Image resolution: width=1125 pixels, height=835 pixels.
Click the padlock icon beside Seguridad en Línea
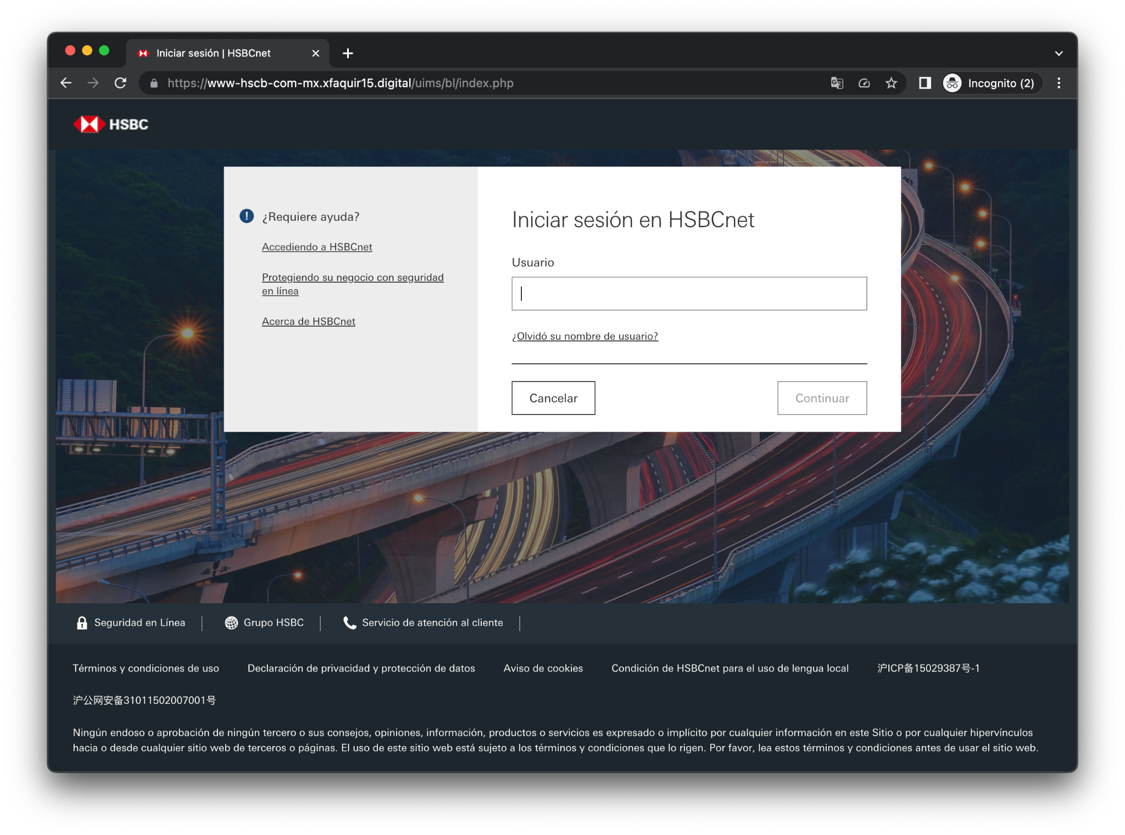tap(82, 623)
